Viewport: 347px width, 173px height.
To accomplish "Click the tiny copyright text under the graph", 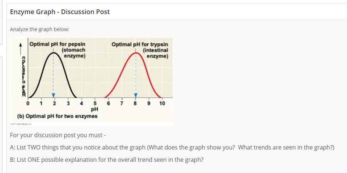I will (x=21, y=124).
